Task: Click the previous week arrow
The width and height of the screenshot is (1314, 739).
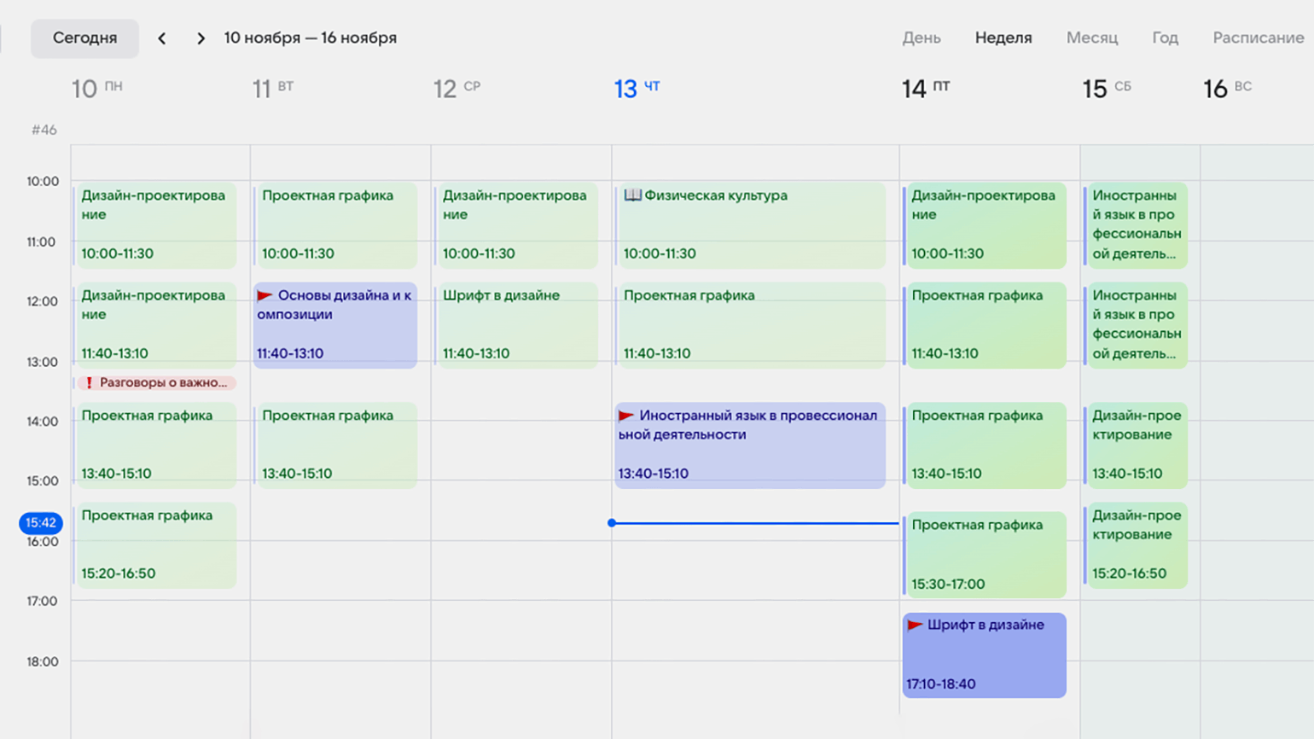Action: 162,38
